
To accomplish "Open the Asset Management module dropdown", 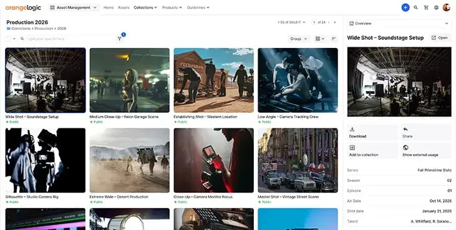I will point(73,7).
